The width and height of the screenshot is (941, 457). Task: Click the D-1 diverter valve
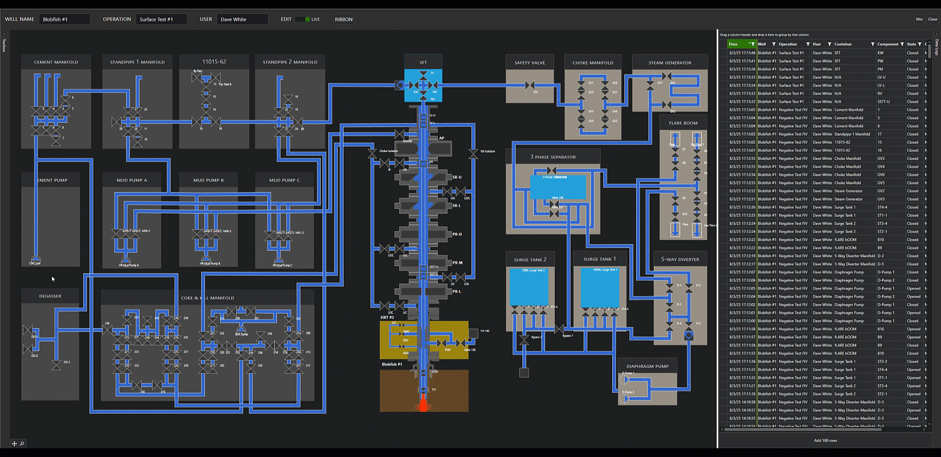click(x=669, y=287)
